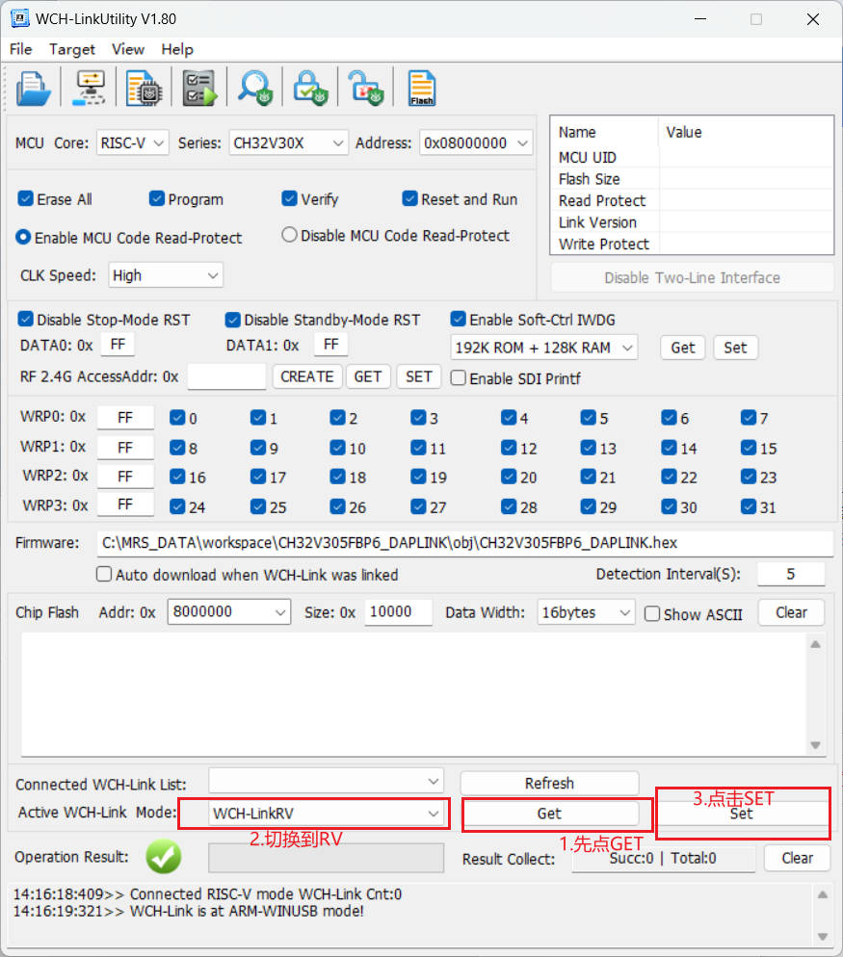Click the MCU UID row in info table
This screenshot has height=957, width=843.
pos(692,158)
